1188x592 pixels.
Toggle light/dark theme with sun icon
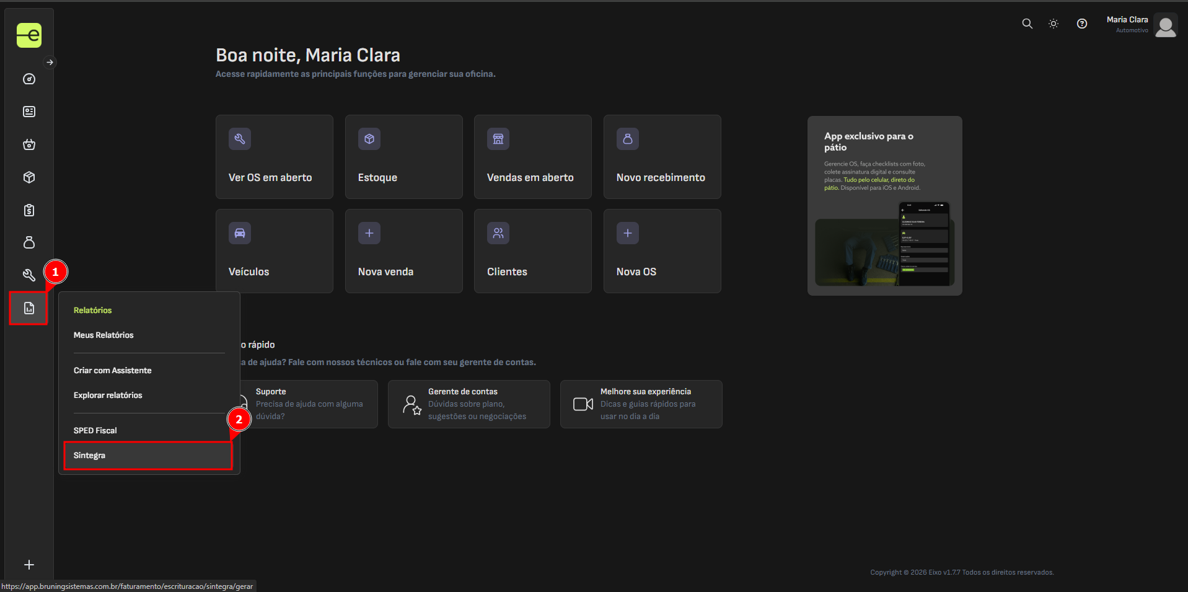click(1053, 24)
